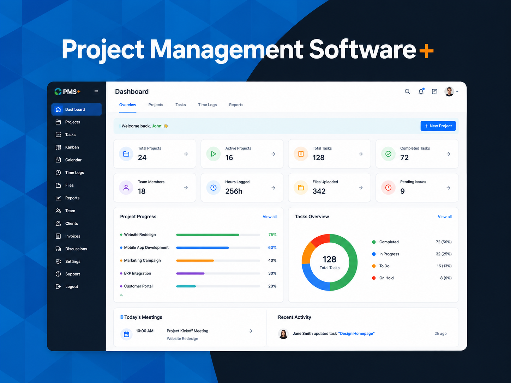Open notifications bell
The width and height of the screenshot is (511, 383).
421,92
